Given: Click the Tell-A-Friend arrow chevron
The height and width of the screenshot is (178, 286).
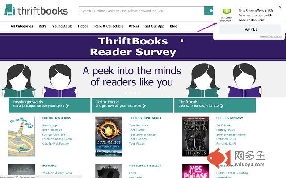Looking at the screenshot, I should click(144, 106).
